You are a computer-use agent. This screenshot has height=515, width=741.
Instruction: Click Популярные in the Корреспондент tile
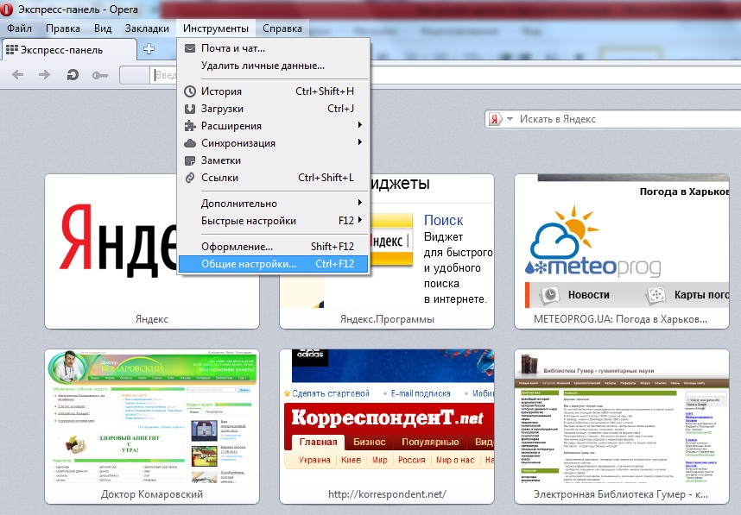[430, 442]
